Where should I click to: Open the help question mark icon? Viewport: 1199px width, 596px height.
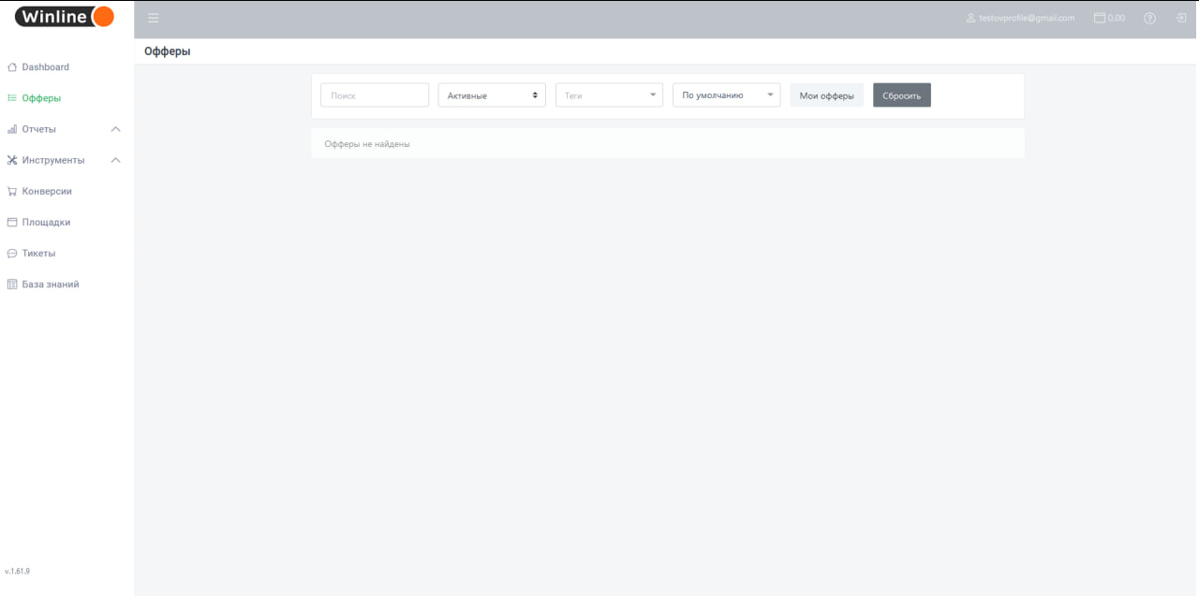(x=1149, y=18)
